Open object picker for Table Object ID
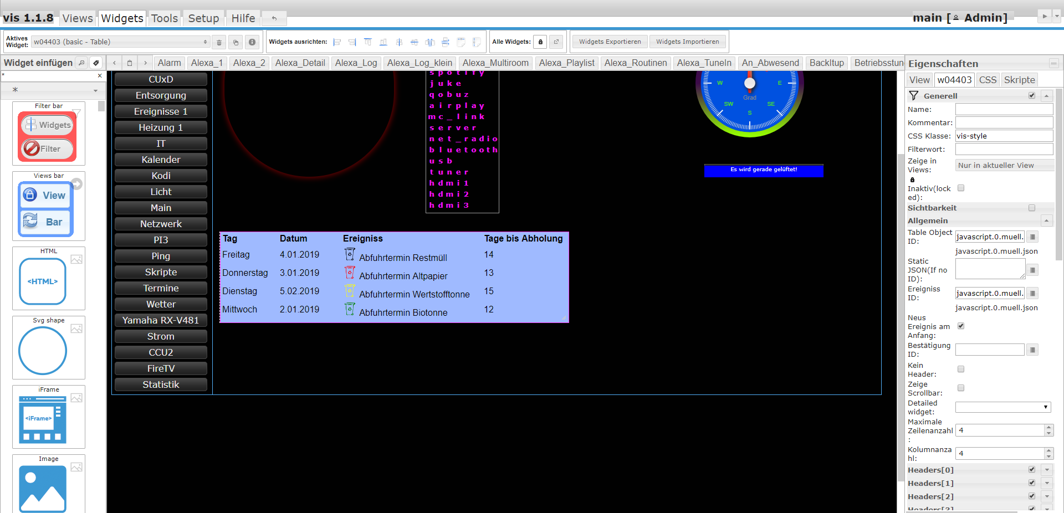 point(1032,237)
